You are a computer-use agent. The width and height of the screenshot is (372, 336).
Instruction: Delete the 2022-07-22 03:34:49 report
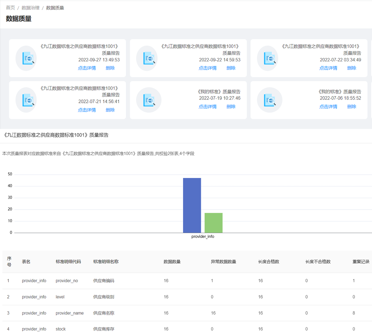click(352, 68)
